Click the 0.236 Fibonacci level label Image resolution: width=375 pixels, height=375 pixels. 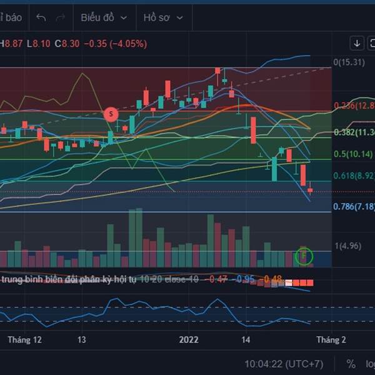point(354,106)
